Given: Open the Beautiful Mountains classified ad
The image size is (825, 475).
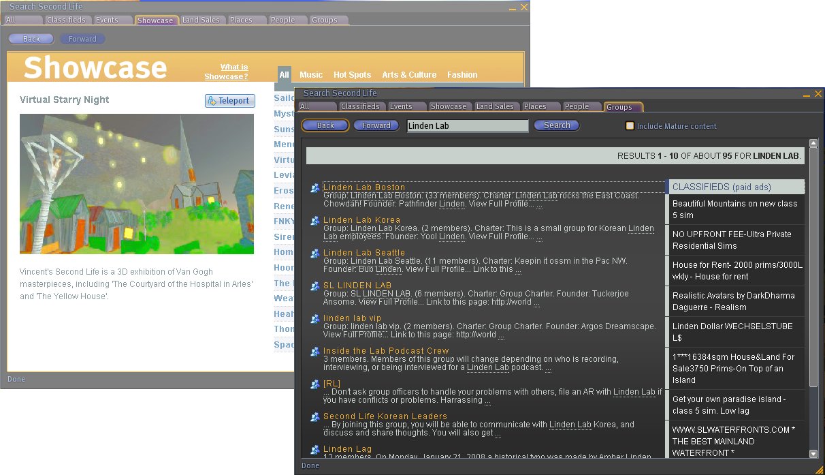Looking at the screenshot, I should (734, 209).
